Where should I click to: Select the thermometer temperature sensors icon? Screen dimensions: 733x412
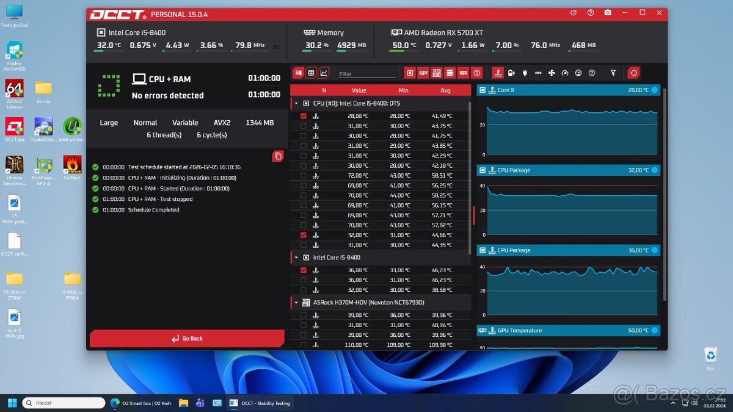[498, 72]
